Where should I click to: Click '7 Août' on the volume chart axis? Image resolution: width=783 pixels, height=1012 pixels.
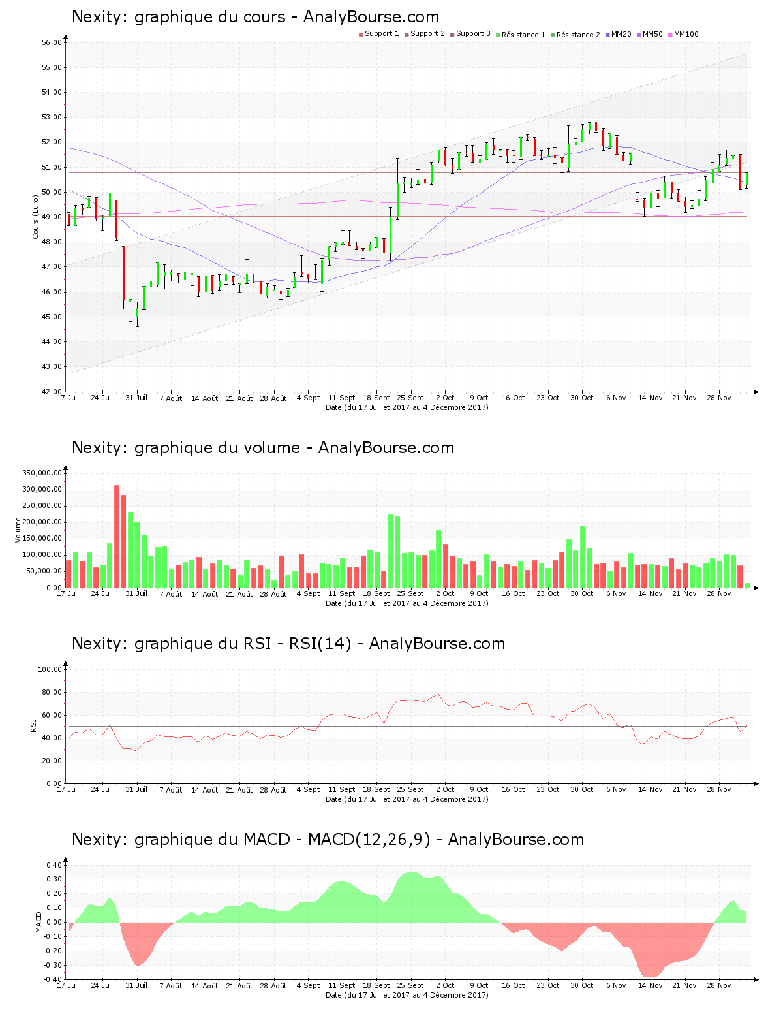pyautogui.click(x=171, y=594)
